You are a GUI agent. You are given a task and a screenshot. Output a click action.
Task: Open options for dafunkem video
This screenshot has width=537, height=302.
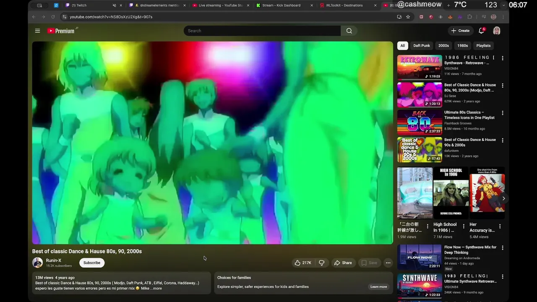pyautogui.click(x=503, y=141)
